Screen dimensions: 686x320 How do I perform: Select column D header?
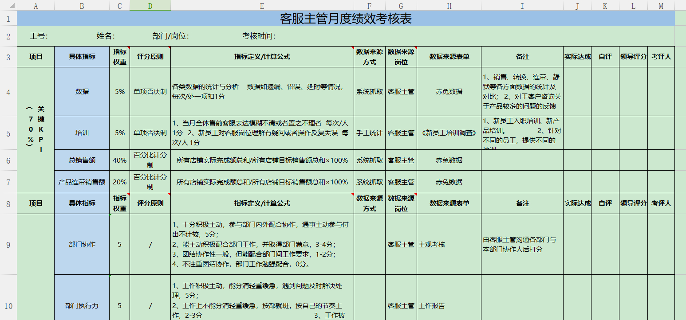(150, 5)
